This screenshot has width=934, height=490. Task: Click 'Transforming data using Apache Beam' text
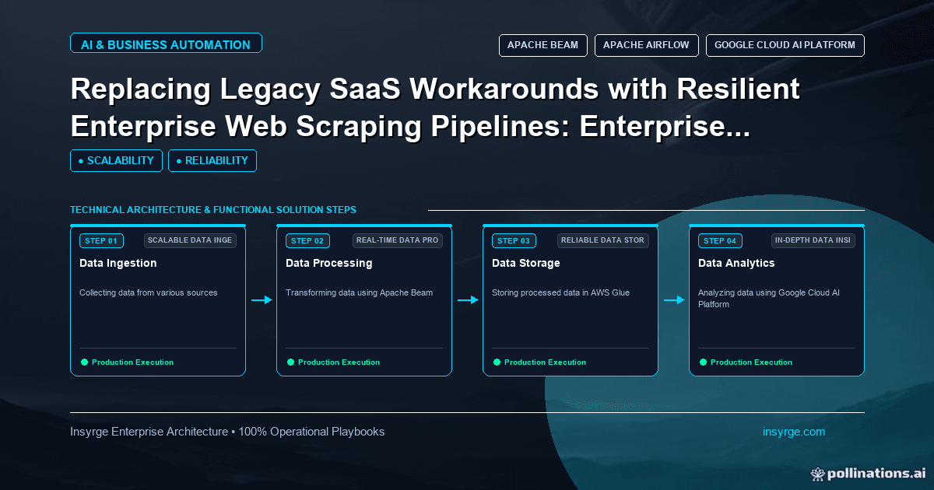[x=360, y=293]
